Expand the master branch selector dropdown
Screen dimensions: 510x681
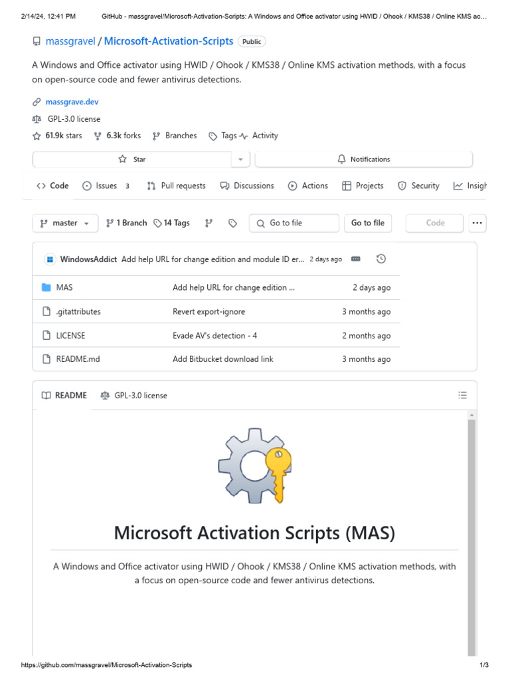click(65, 223)
